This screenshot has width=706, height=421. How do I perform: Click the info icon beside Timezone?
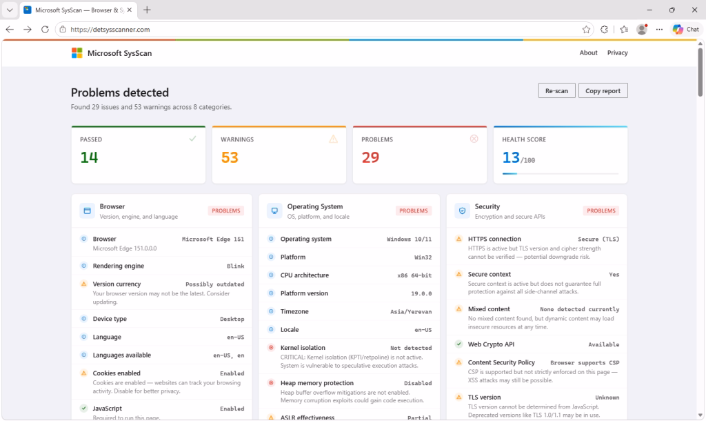pyautogui.click(x=271, y=311)
